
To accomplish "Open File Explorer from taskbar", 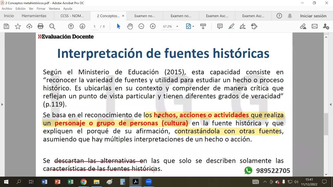I will (97, 182).
